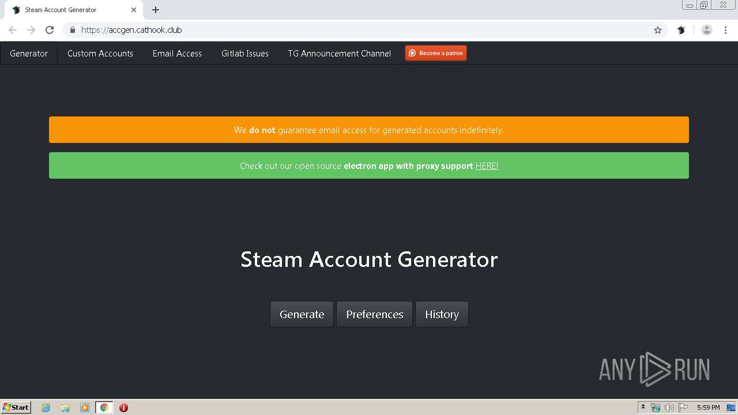This screenshot has height=415, width=738.
Task: Launch Internet Explorer from taskbar
Action: pyautogui.click(x=46, y=408)
